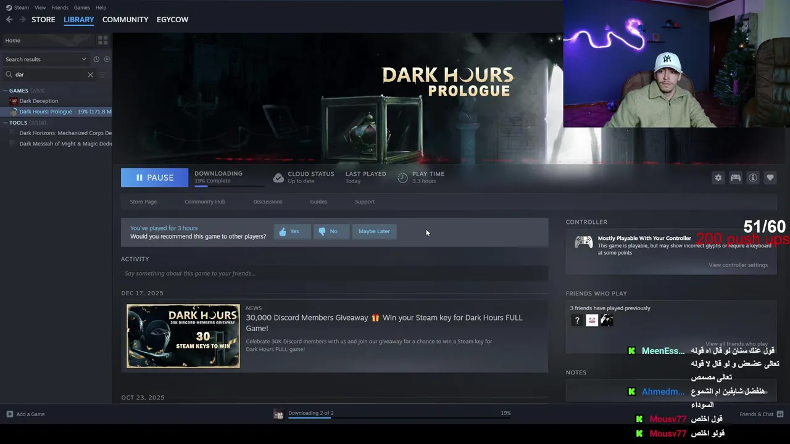Viewport: 790px width, 444px height.
Task: Open the EGYCOW profile section
Action: pyautogui.click(x=172, y=20)
